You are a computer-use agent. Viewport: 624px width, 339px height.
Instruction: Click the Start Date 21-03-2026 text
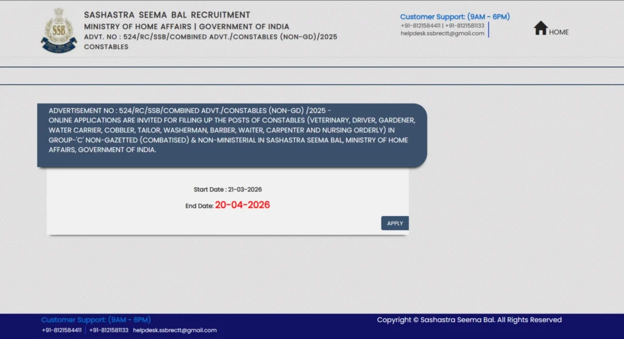228,189
